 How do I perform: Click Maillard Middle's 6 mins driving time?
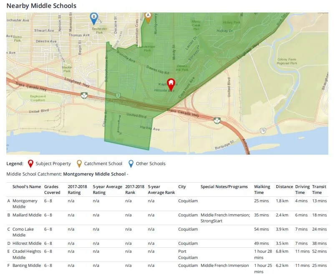[x=301, y=215]
